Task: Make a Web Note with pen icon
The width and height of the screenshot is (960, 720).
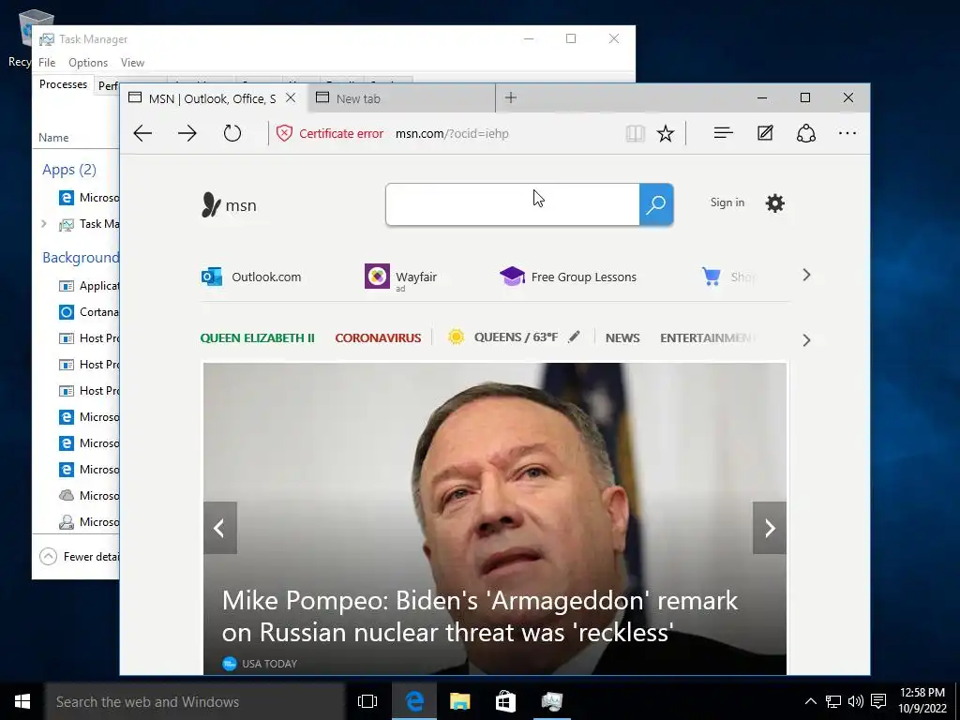Action: click(x=765, y=133)
